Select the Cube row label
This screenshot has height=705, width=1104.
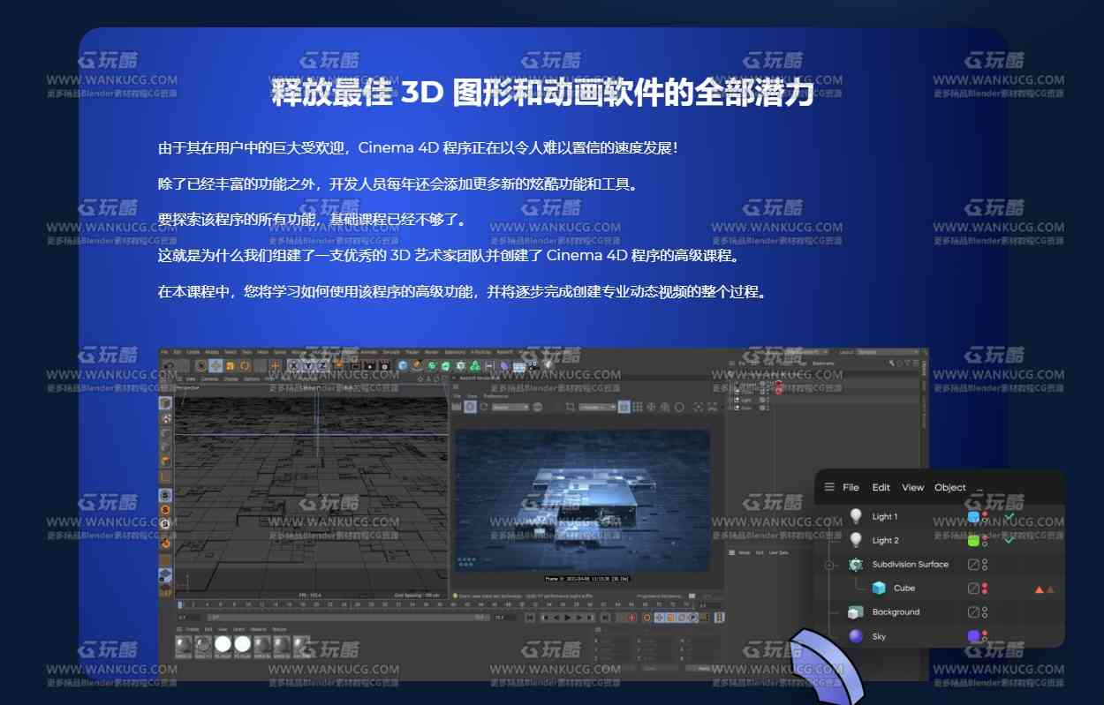(904, 588)
